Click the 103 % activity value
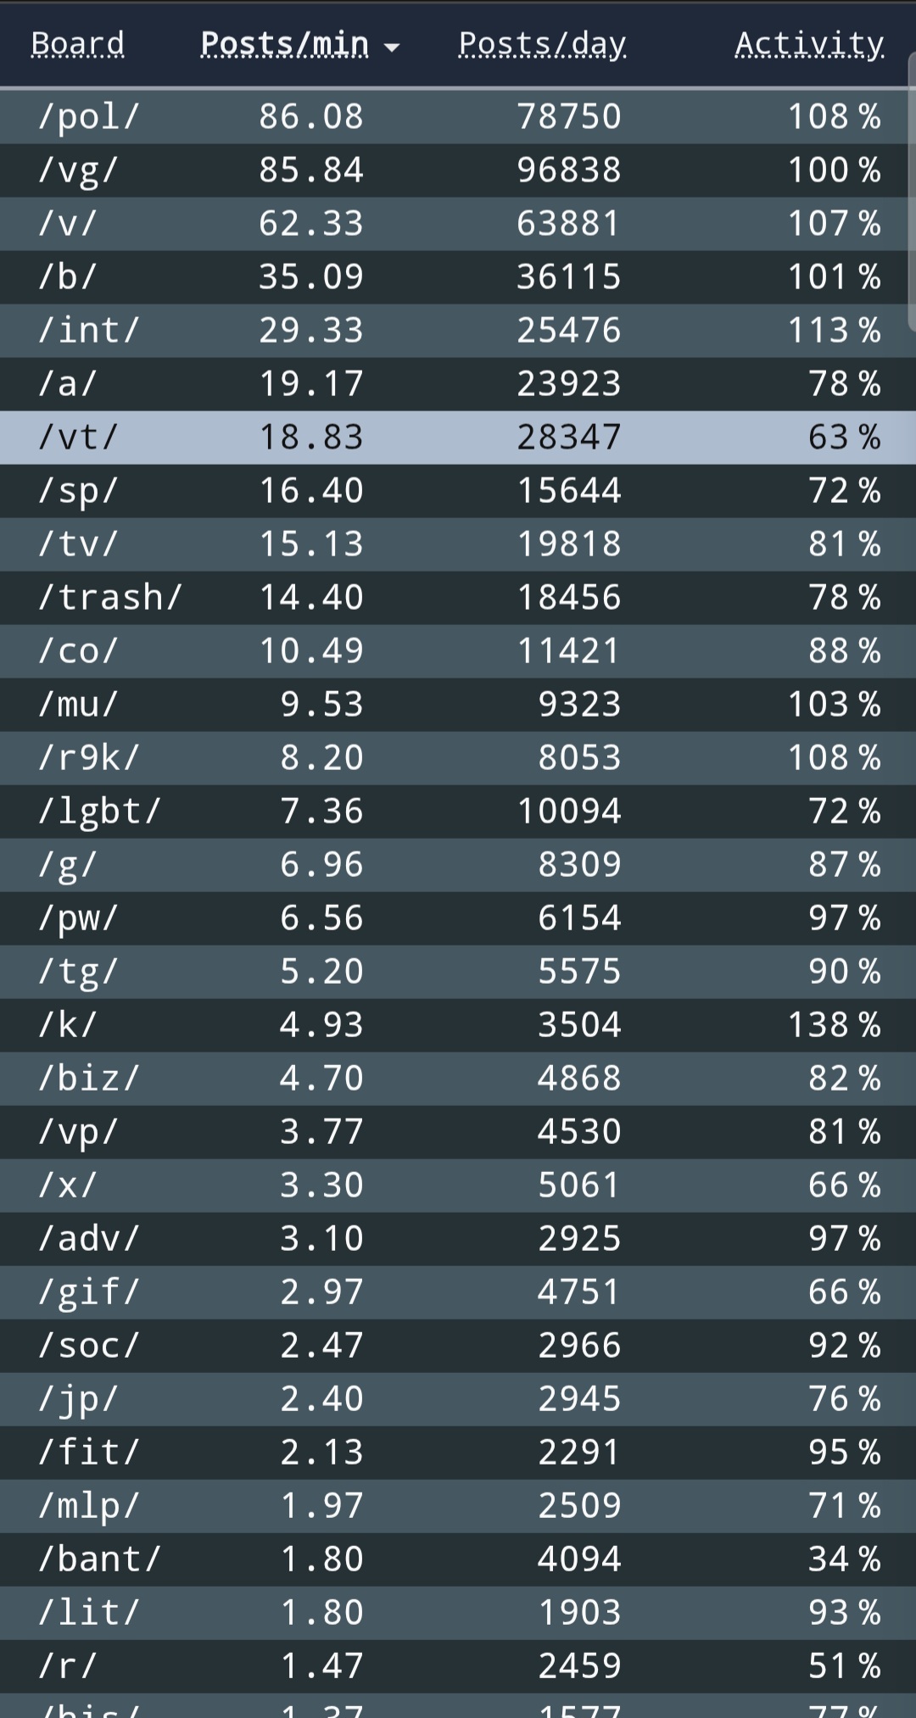The height and width of the screenshot is (1718, 916). [x=835, y=704]
